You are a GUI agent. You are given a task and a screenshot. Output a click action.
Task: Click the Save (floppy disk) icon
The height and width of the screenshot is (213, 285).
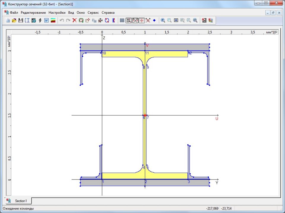pyautogui.click(x=21, y=20)
